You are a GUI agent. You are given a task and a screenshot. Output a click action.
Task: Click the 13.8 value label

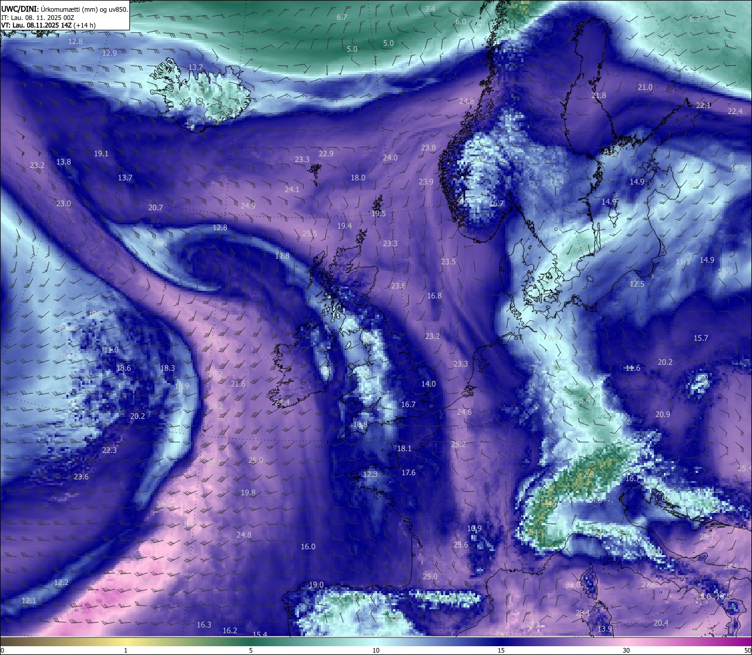(63, 162)
